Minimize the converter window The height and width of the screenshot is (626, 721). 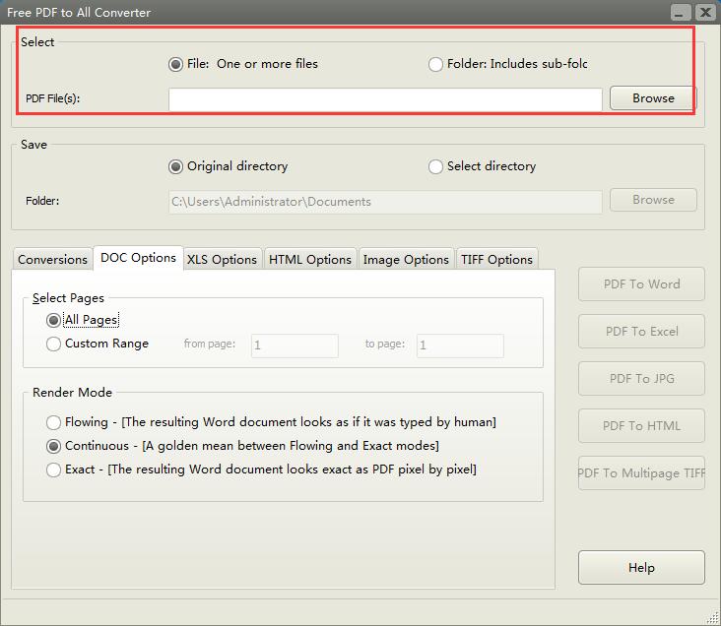pyautogui.click(x=680, y=12)
